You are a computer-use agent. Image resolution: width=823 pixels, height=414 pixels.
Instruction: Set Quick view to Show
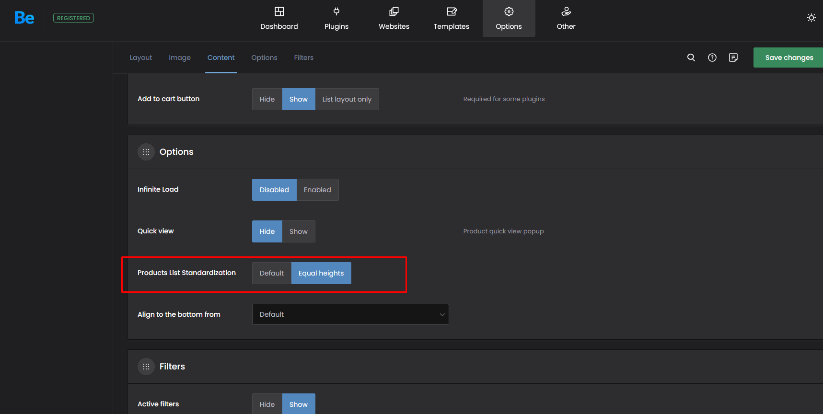point(299,231)
